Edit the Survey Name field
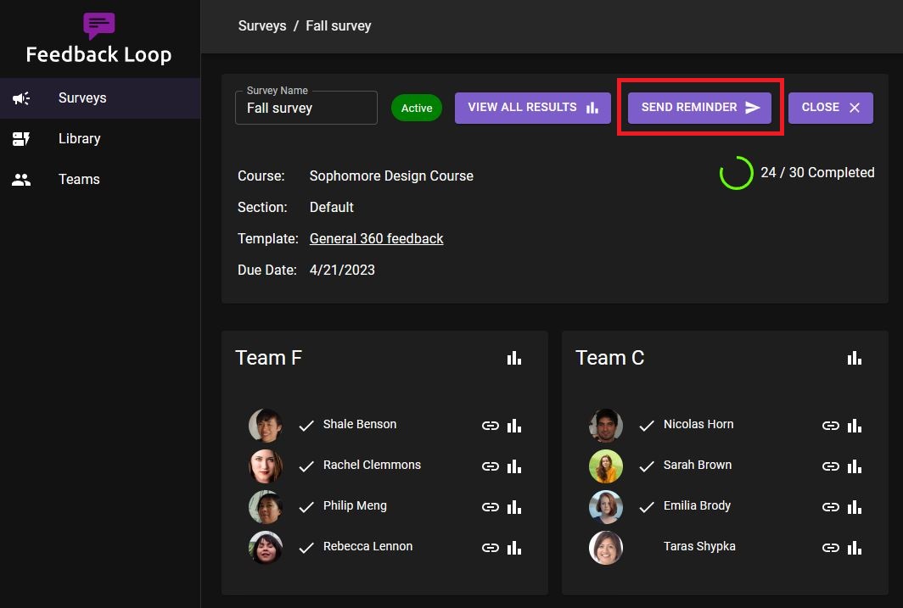Viewport: 903px width, 608px height. coord(306,108)
